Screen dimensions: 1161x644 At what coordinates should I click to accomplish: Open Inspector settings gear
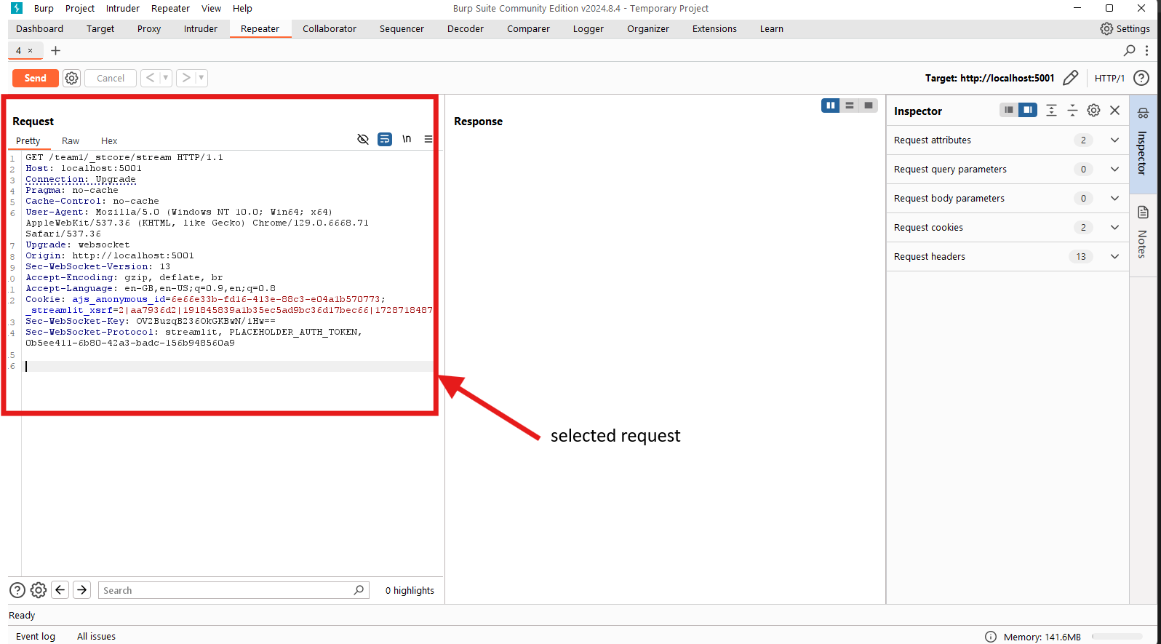coord(1093,110)
